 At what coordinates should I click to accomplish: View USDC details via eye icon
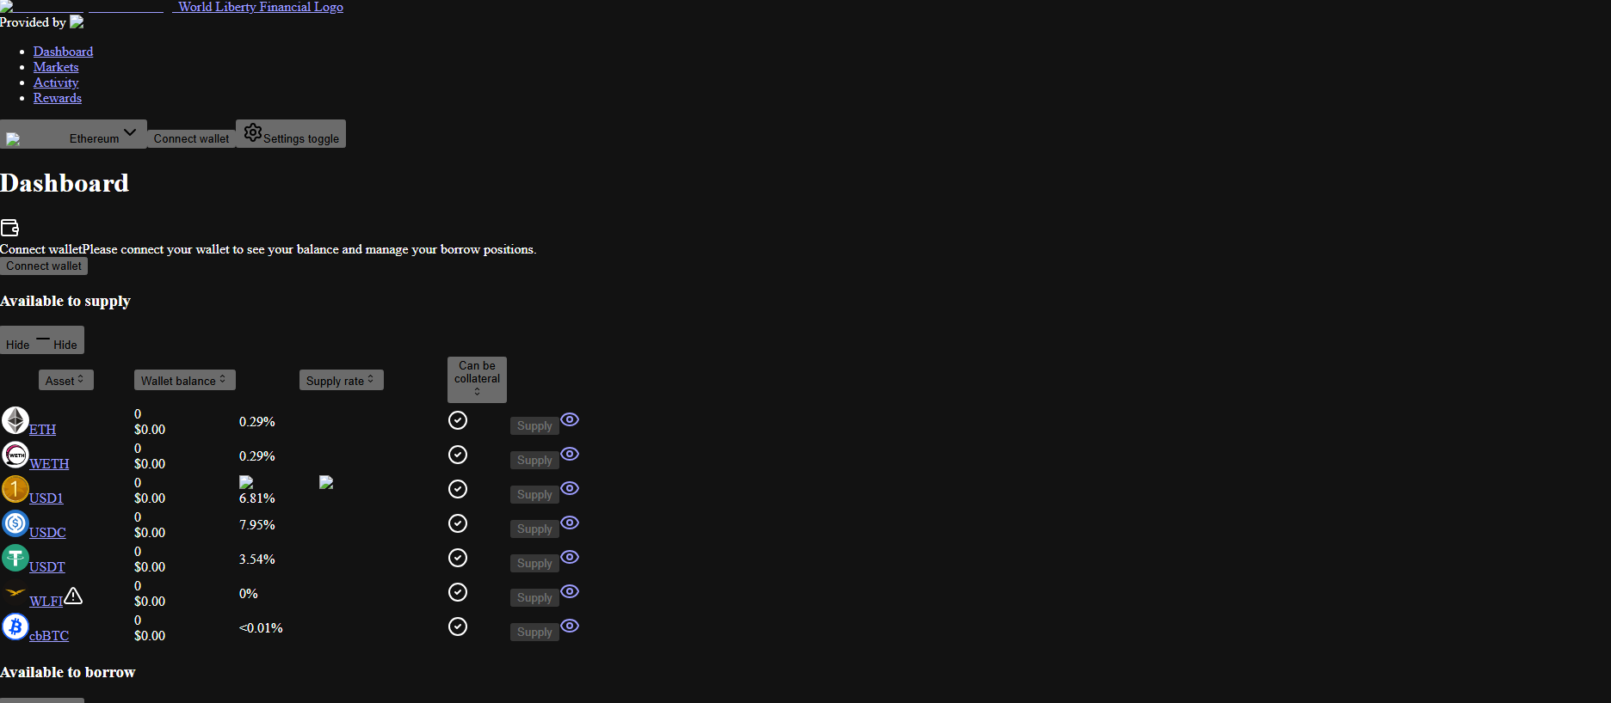click(570, 523)
